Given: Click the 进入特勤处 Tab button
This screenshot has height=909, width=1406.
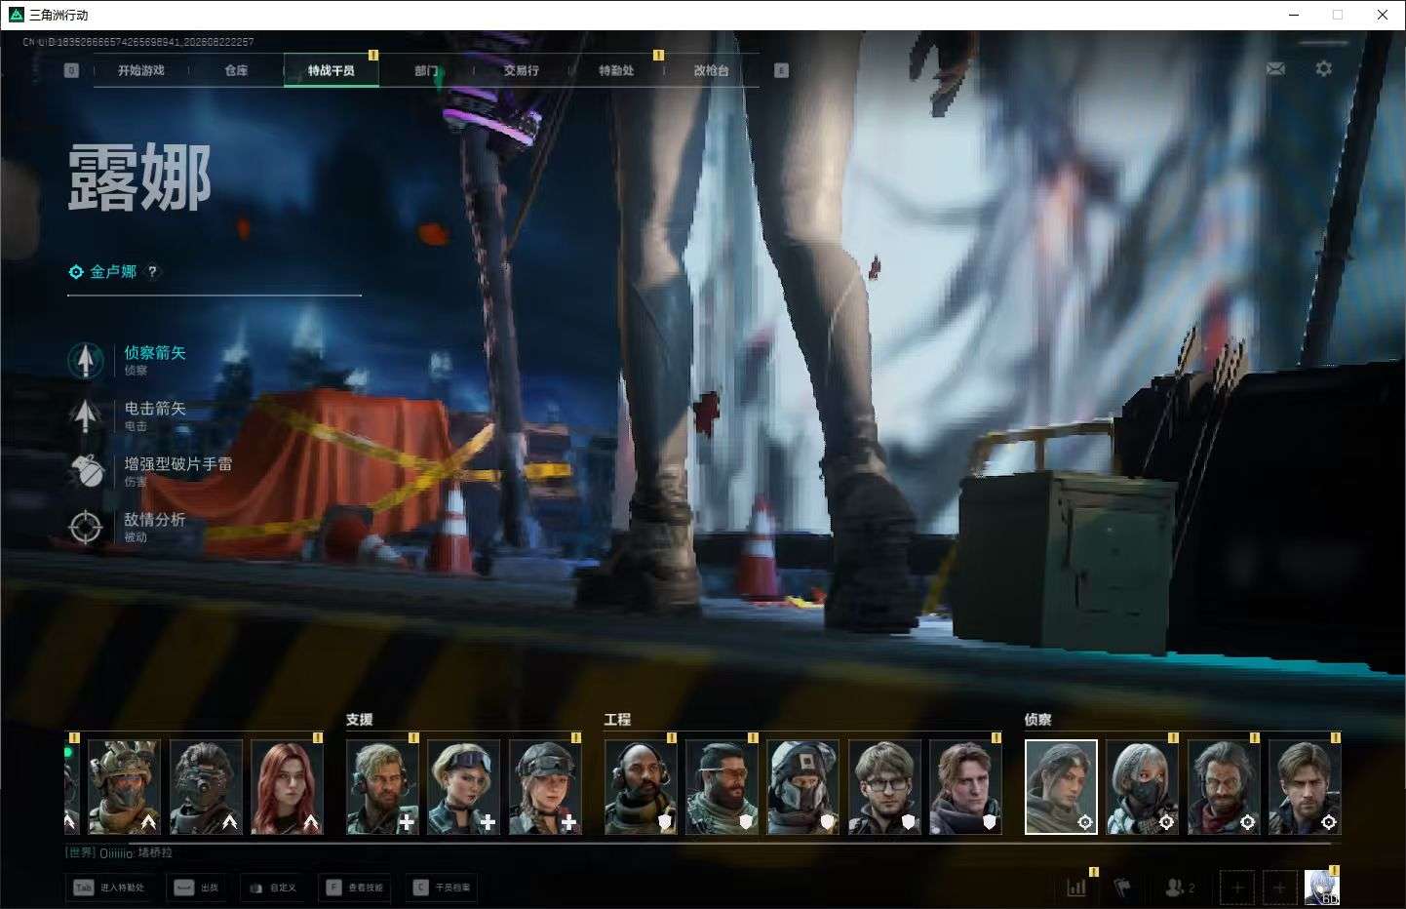Looking at the screenshot, I should point(109,888).
